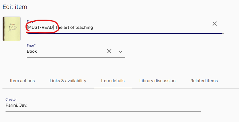Show the Related items tab
The image size is (239, 122).
(204, 81)
